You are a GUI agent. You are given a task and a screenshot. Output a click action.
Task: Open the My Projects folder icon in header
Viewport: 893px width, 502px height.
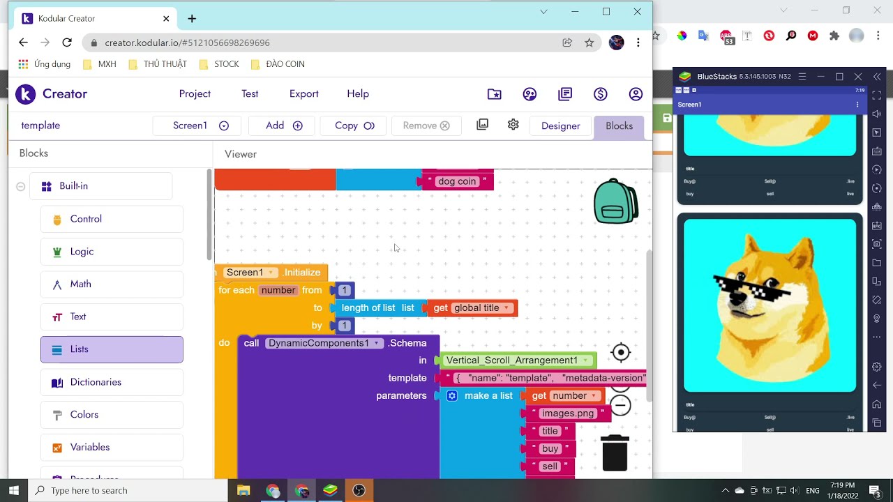495,94
